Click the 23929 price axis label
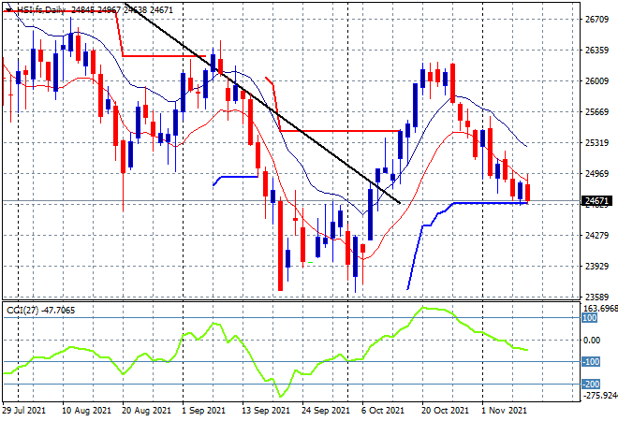 (596, 267)
